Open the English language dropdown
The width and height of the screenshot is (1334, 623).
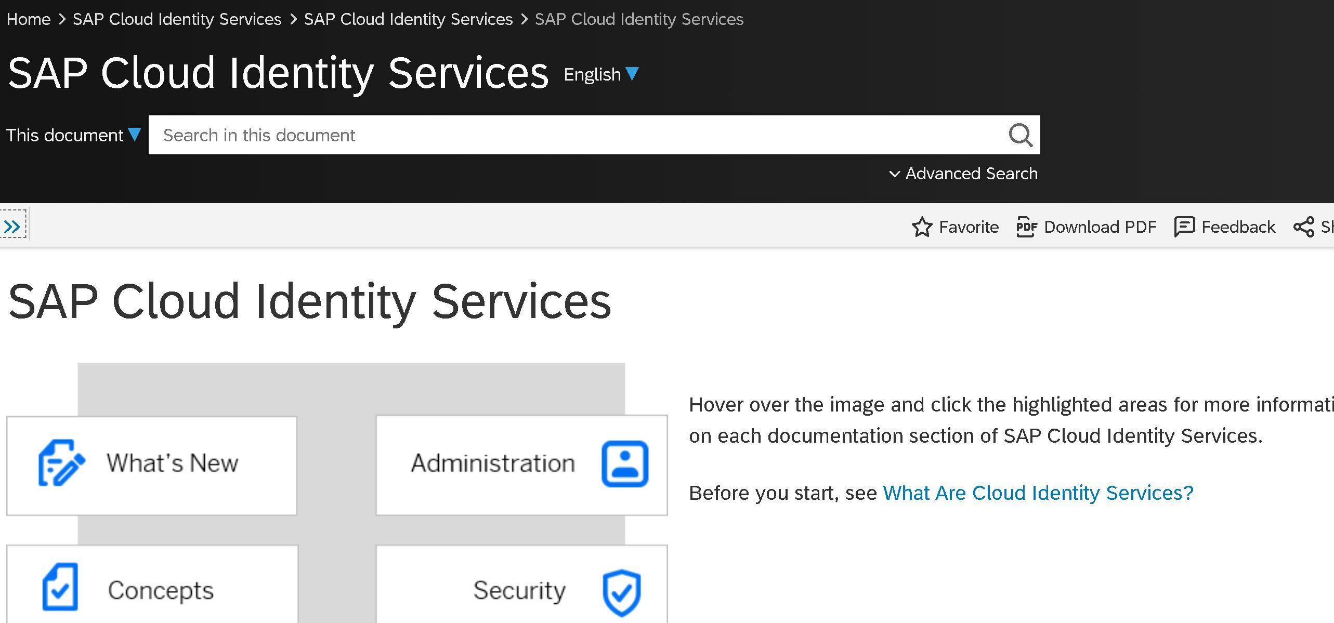pos(601,74)
